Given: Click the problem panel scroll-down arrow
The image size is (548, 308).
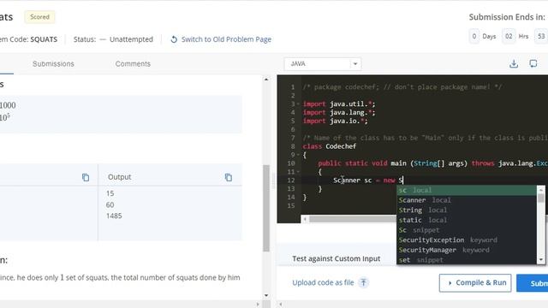Looking at the screenshot, I should pyautogui.click(x=266, y=295).
